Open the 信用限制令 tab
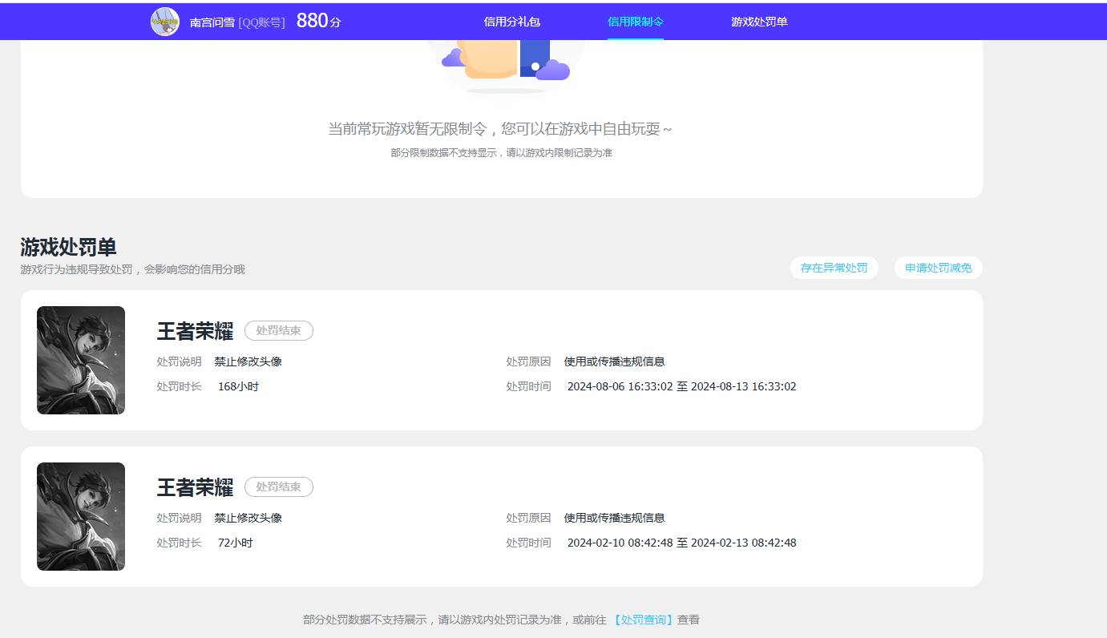The width and height of the screenshot is (1107, 638). click(x=636, y=22)
